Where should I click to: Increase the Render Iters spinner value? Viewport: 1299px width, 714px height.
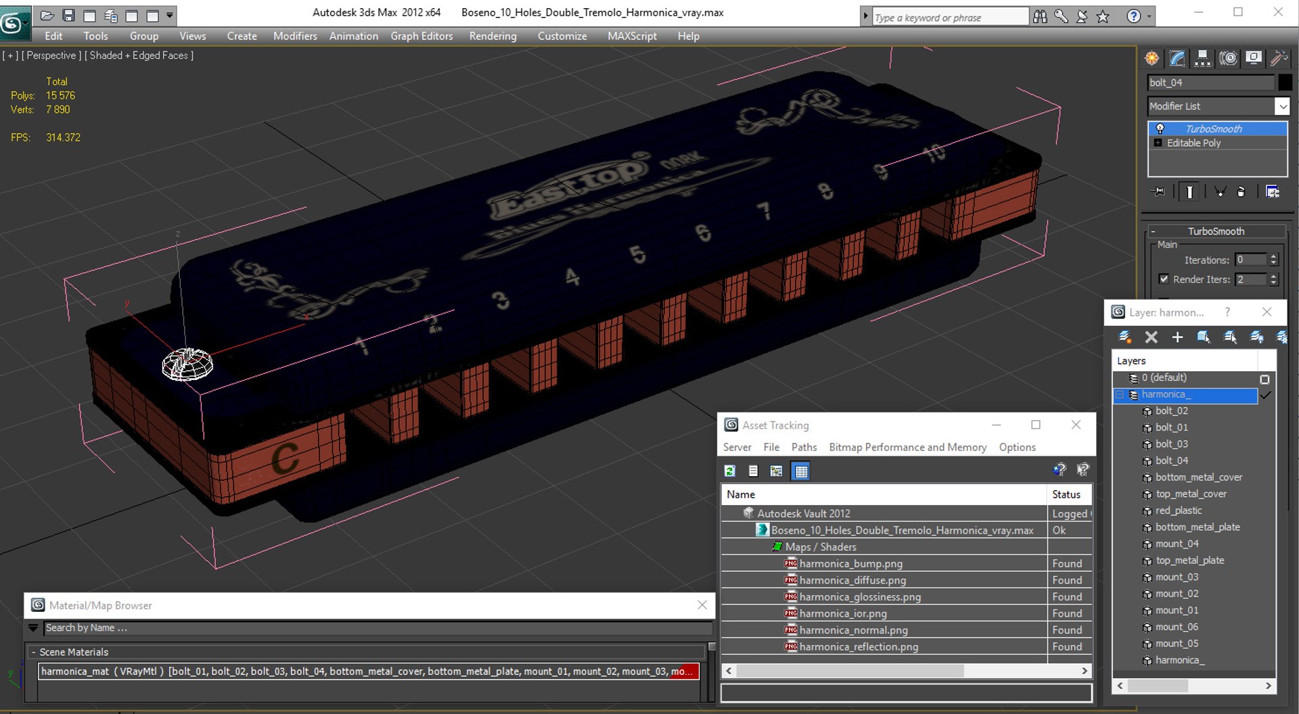pyautogui.click(x=1274, y=277)
